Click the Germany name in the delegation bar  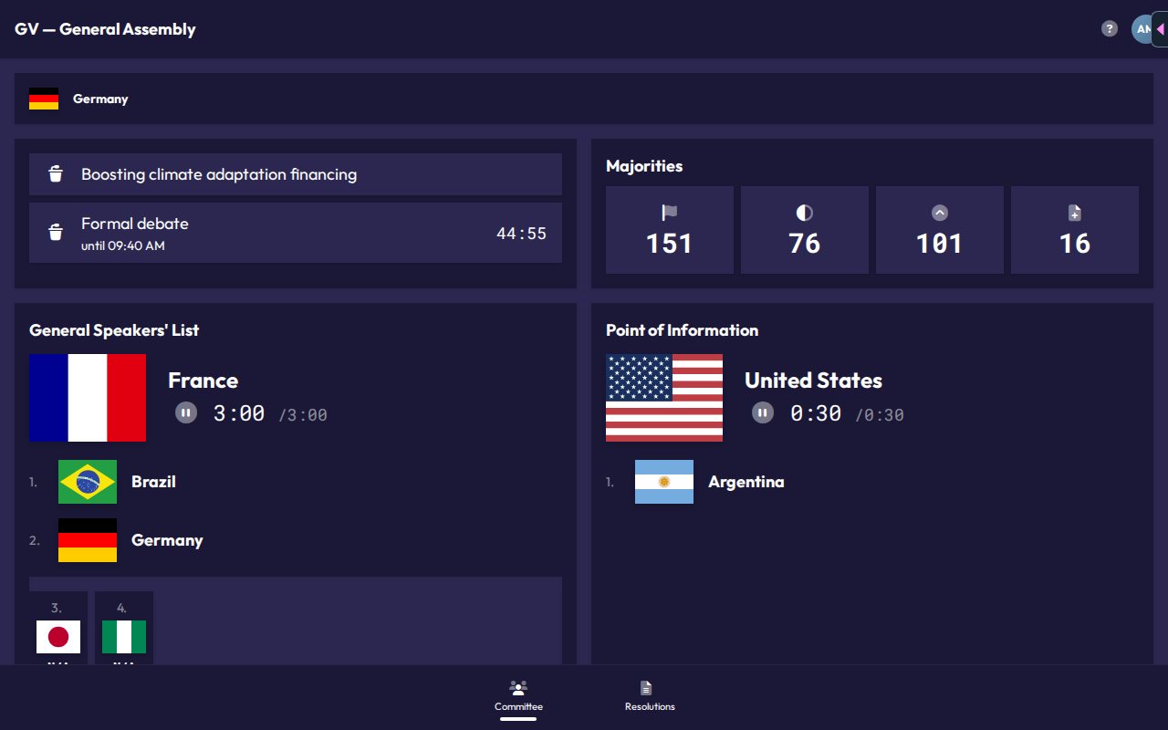click(x=100, y=99)
